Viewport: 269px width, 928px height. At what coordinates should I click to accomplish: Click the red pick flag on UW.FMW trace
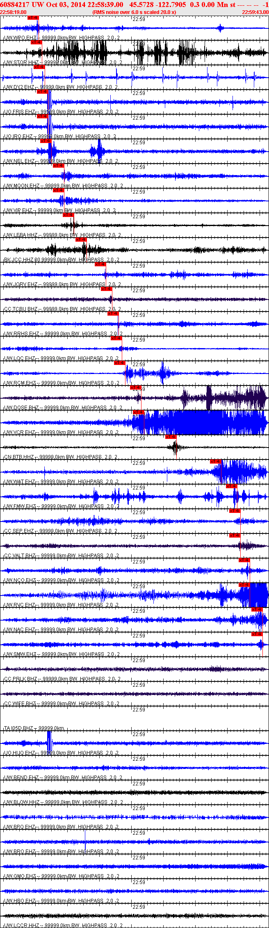click(231, 486)
